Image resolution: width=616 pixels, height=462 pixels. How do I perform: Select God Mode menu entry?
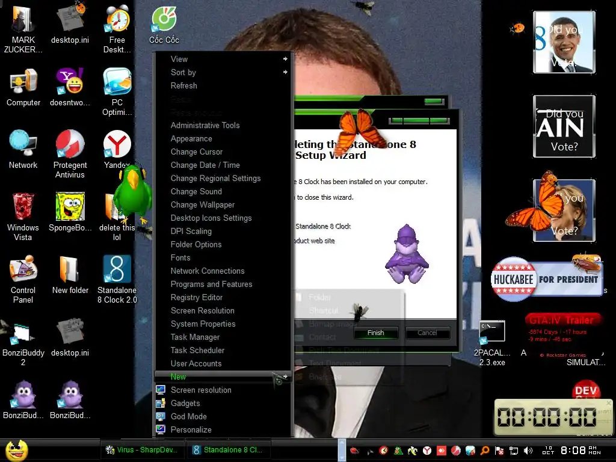(x=223, y=416)
